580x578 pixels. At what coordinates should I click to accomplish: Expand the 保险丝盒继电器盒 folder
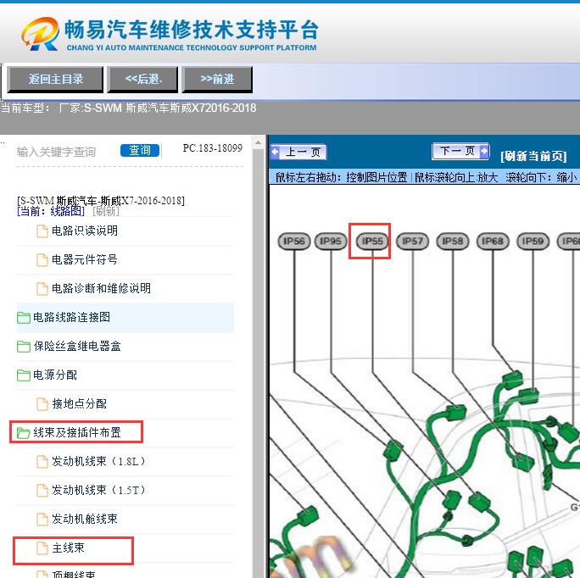[77, 346]
